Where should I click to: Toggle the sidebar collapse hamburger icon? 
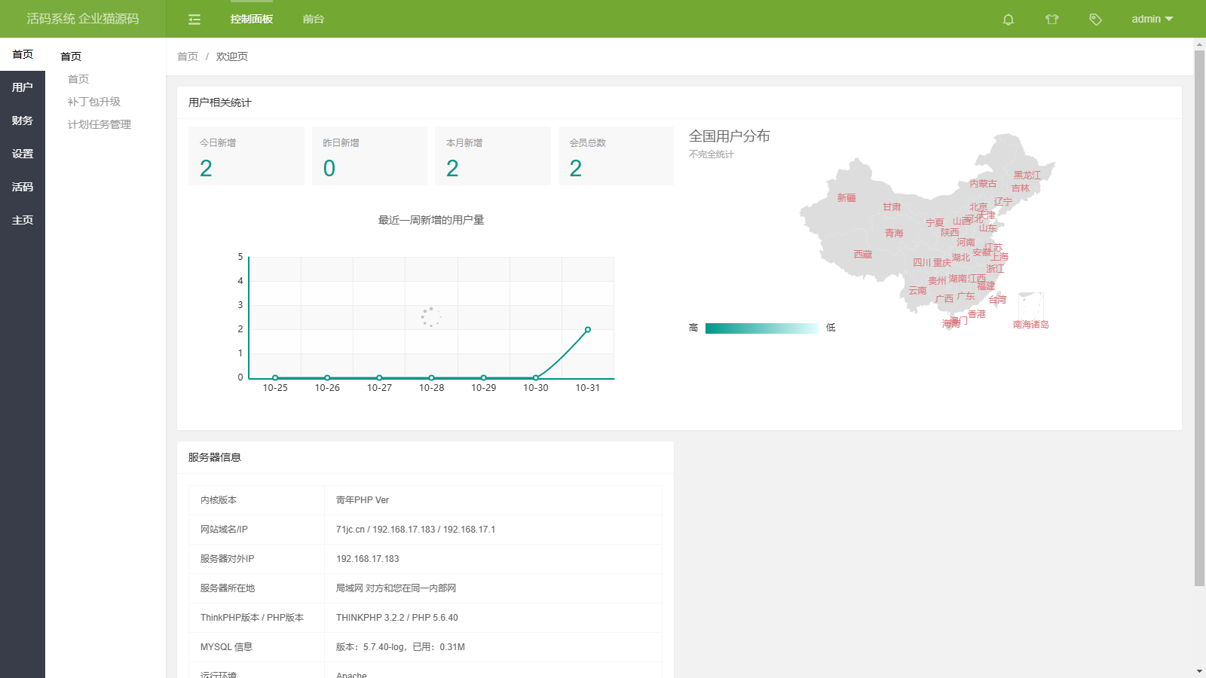(194, 20)
